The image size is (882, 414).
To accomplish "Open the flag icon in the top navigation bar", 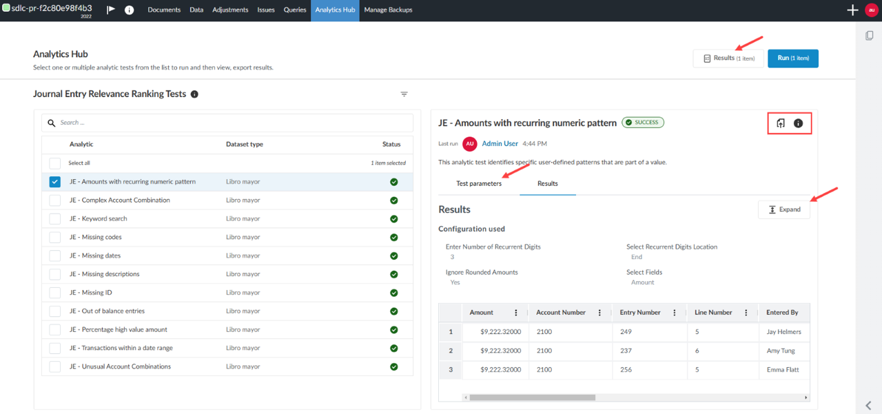I will click(x=110, y=10).
